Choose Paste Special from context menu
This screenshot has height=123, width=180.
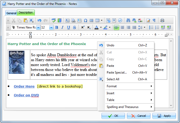coord(126,73)
